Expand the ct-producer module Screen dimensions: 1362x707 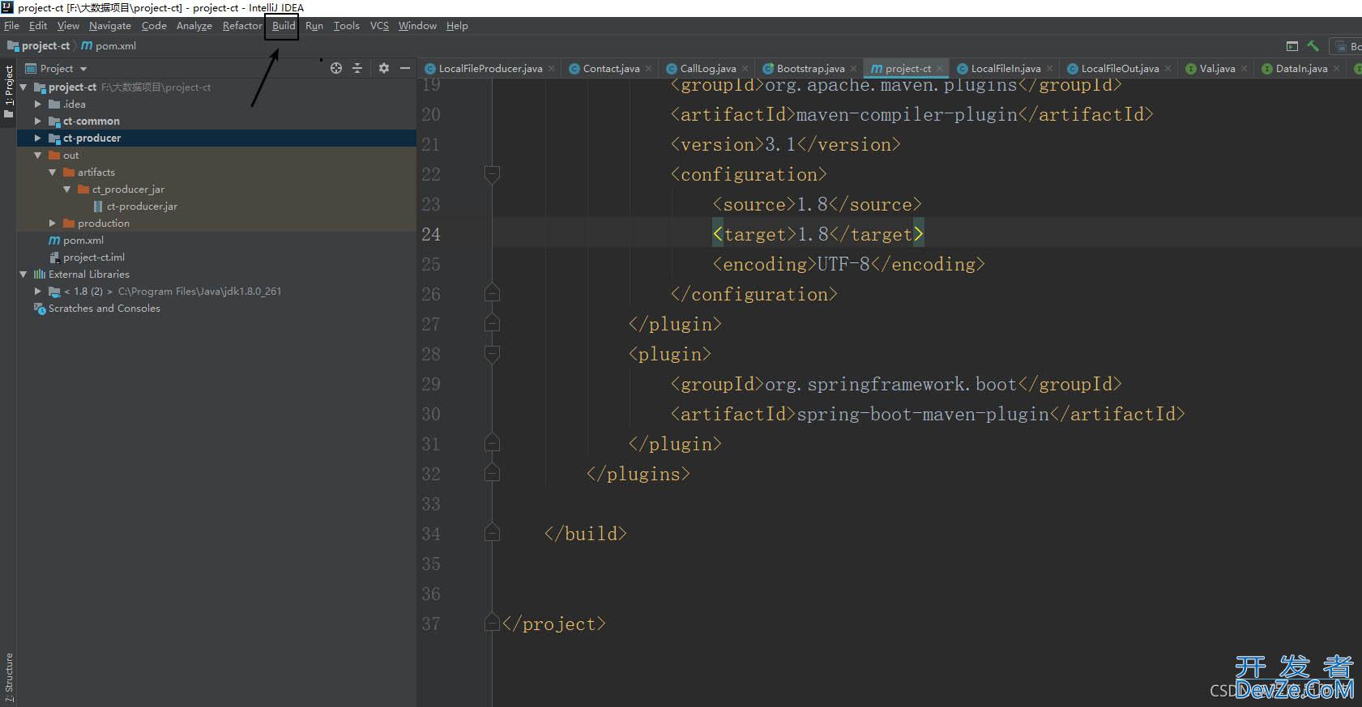click(38, 138)
